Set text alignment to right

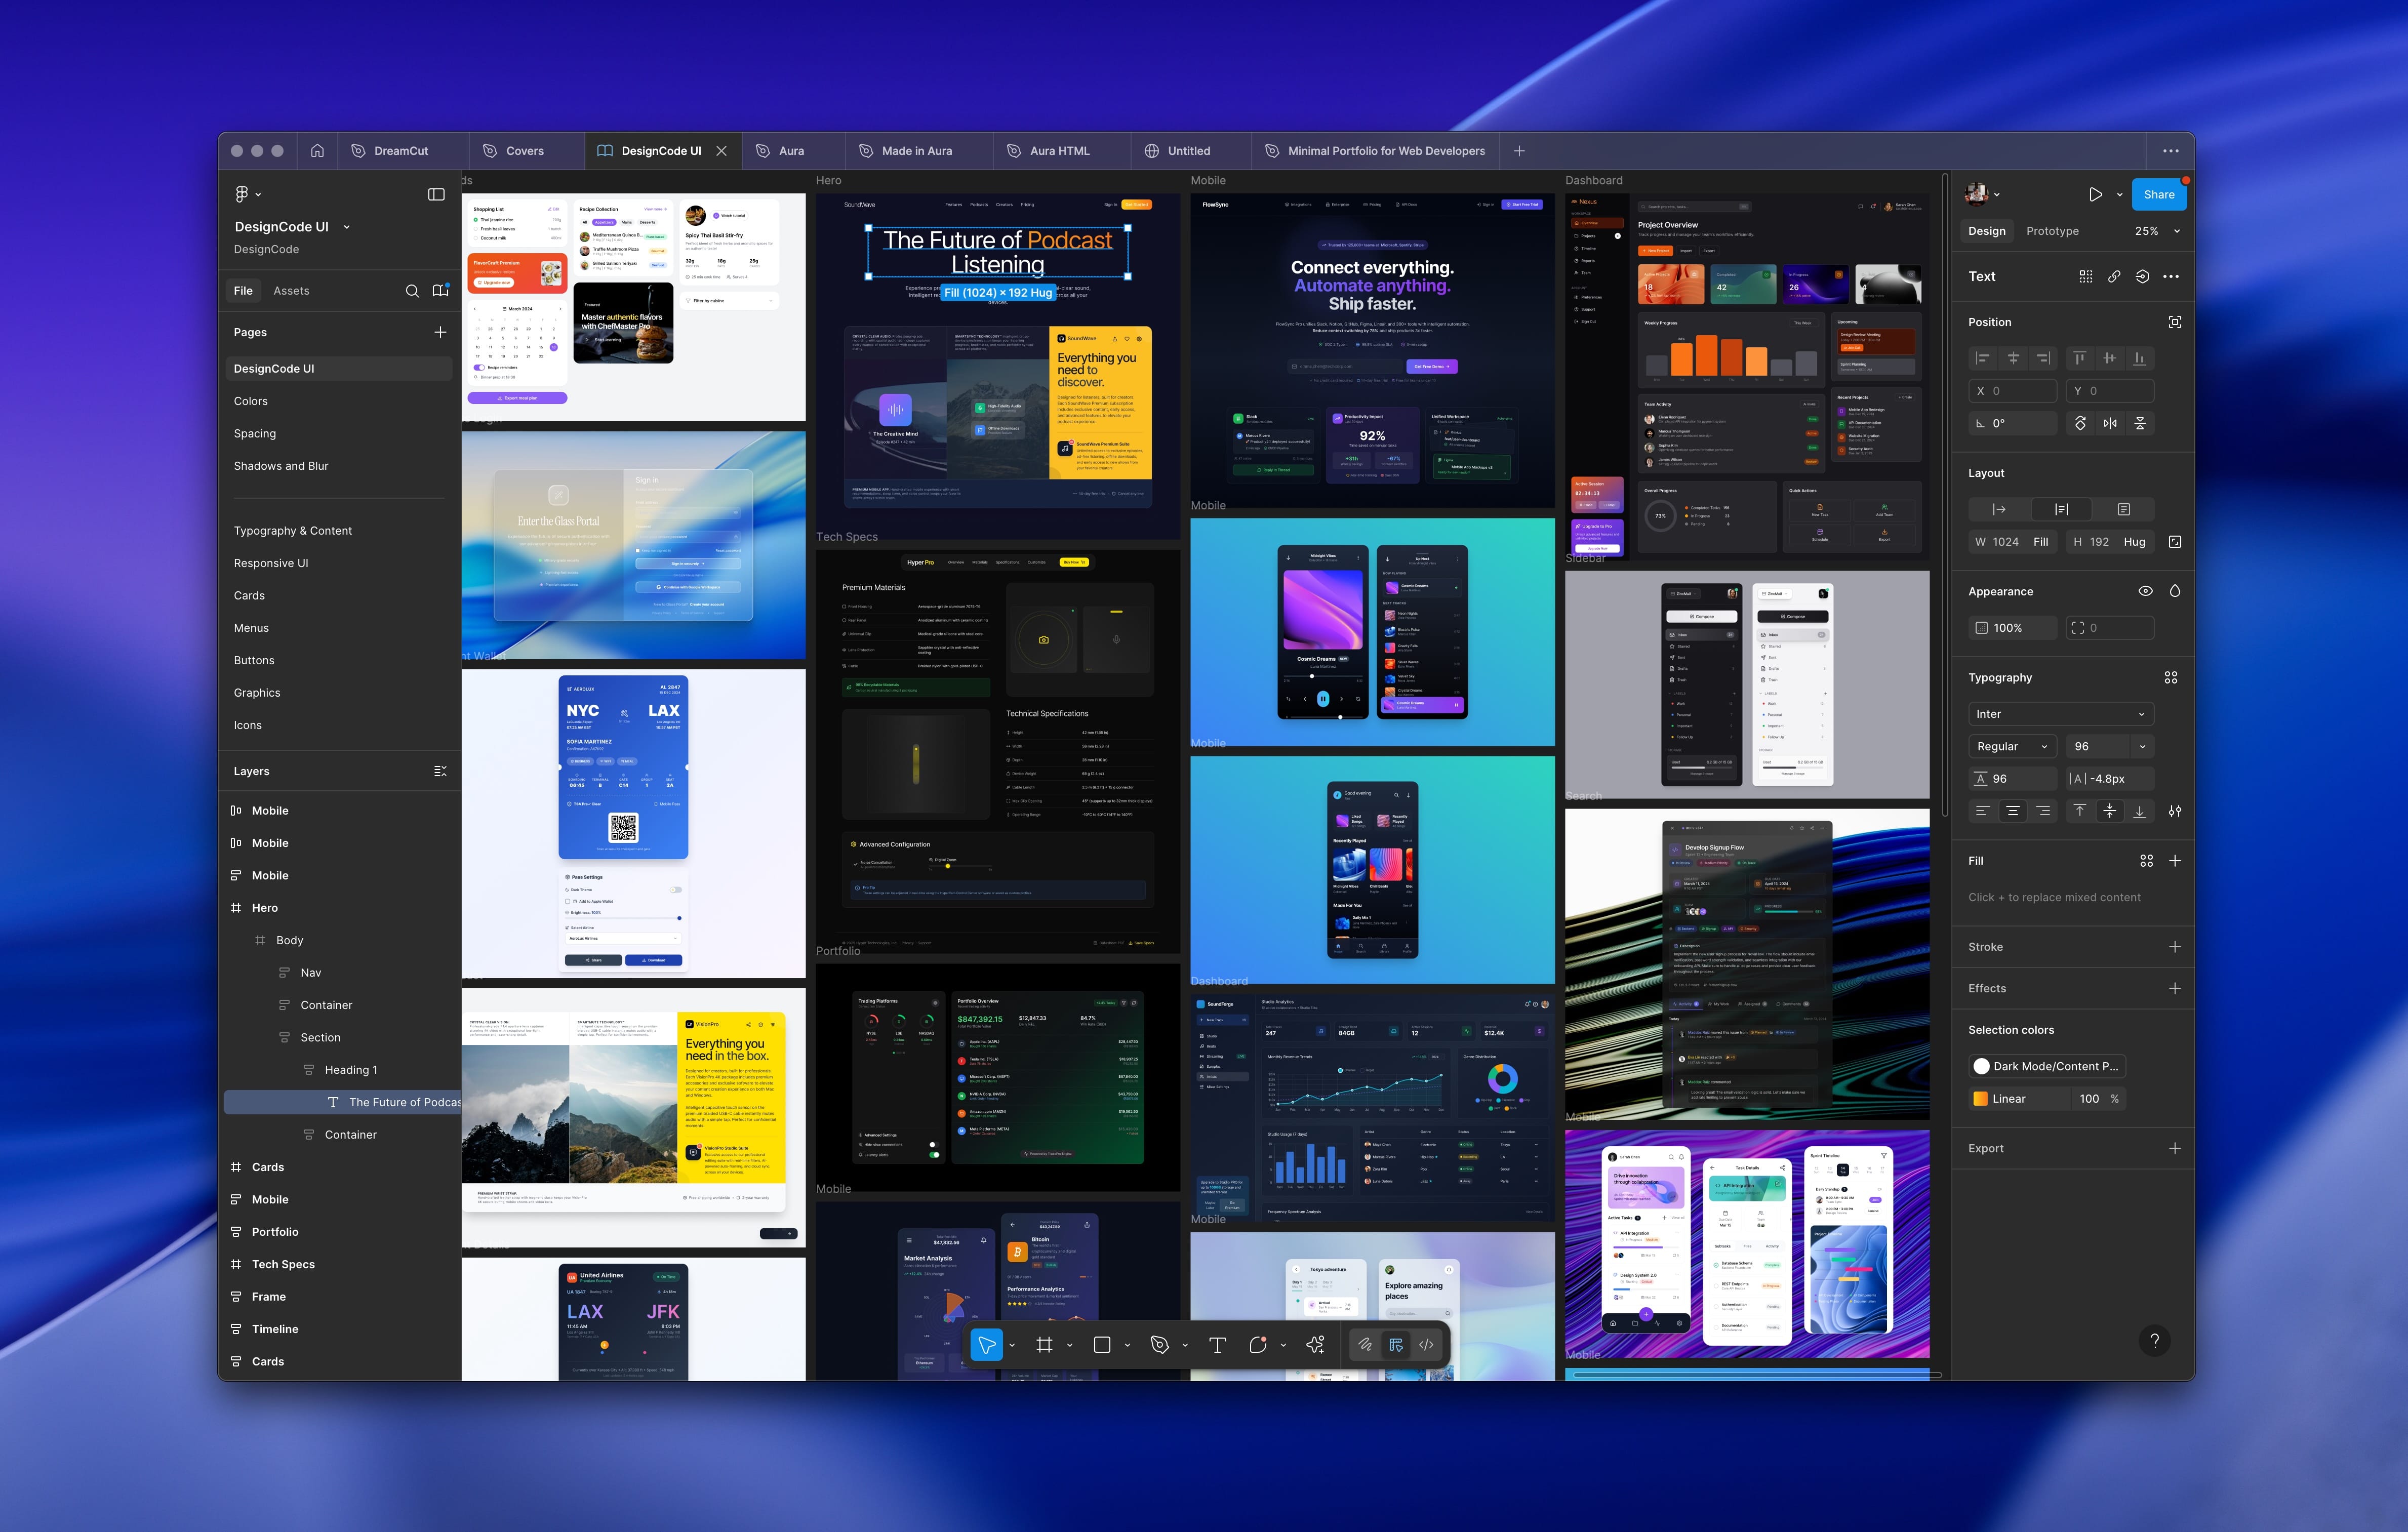2043,811
